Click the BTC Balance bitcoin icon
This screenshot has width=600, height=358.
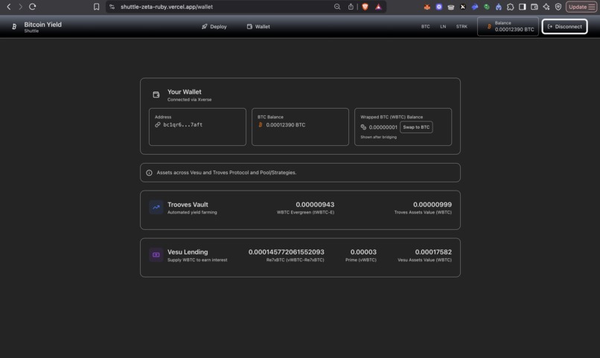tap(261, 125)
